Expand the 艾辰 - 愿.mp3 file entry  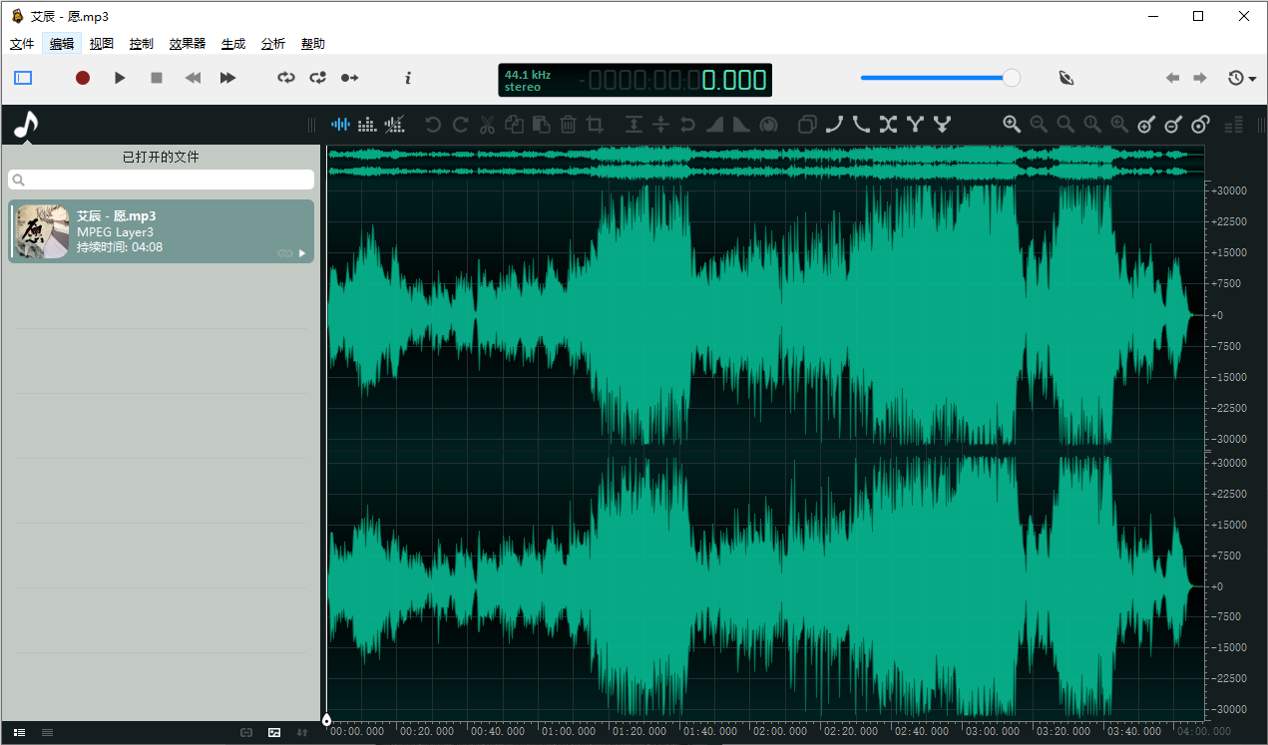point(302,253)
